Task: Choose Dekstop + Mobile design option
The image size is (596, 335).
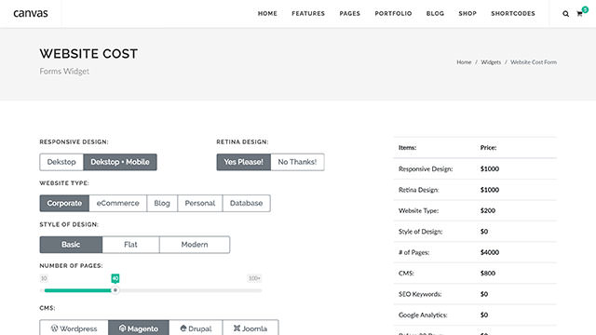Action: pyautogui.click(x=120, y=162)
